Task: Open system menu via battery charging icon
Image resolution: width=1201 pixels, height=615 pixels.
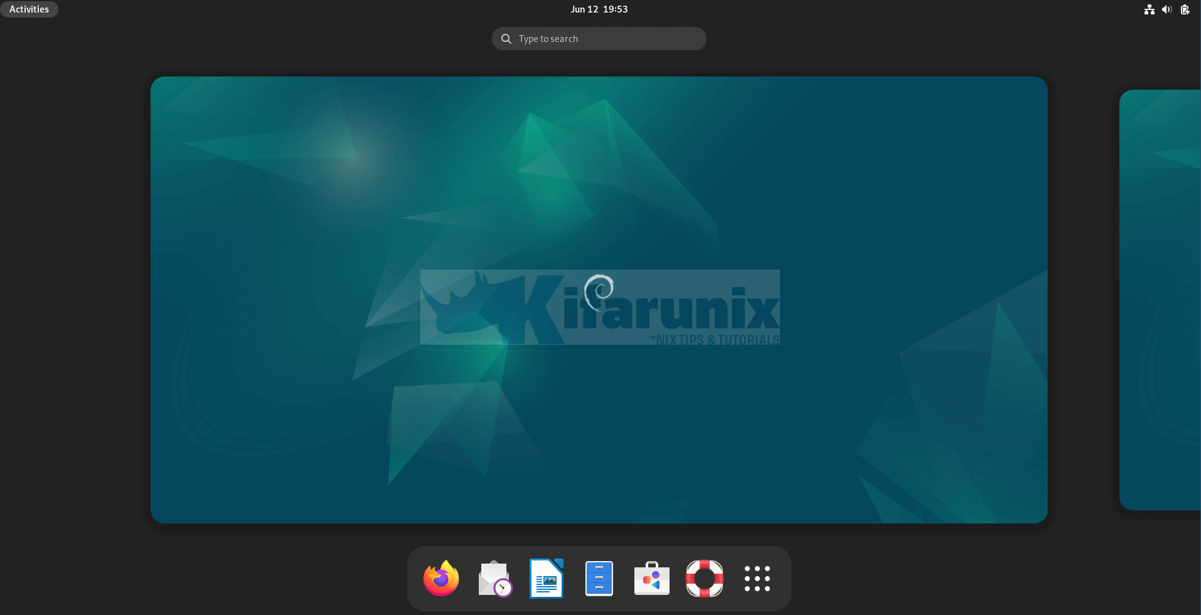Action: [x=1185, y=9]
